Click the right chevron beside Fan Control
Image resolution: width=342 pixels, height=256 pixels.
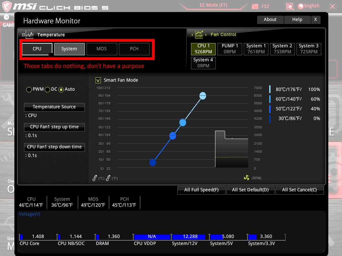click(206, 35)
